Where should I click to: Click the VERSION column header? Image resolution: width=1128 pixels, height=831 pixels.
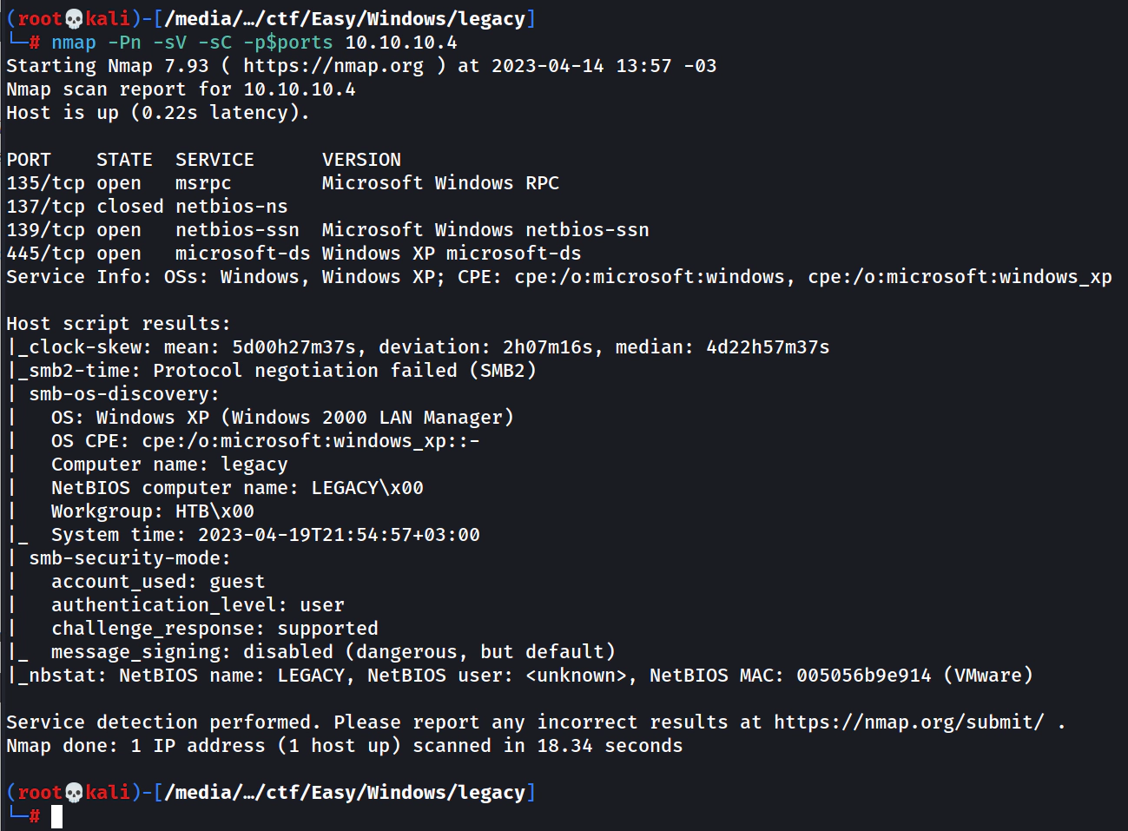(x=361, y=160)
